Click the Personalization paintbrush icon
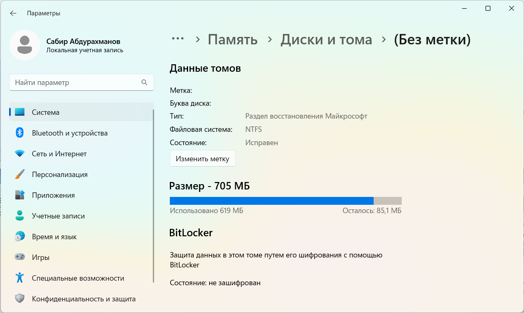The height and width of the screenshot is (313, 524). (x=19, y=175)
